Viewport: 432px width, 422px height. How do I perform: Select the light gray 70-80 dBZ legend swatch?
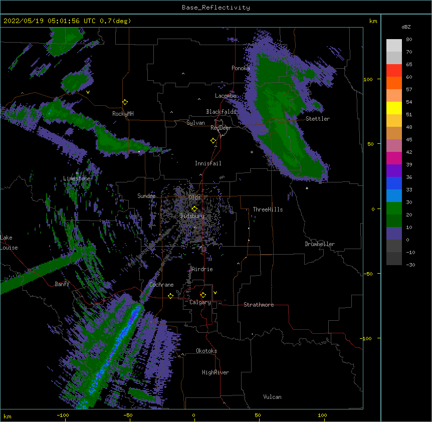coord(394,45)
